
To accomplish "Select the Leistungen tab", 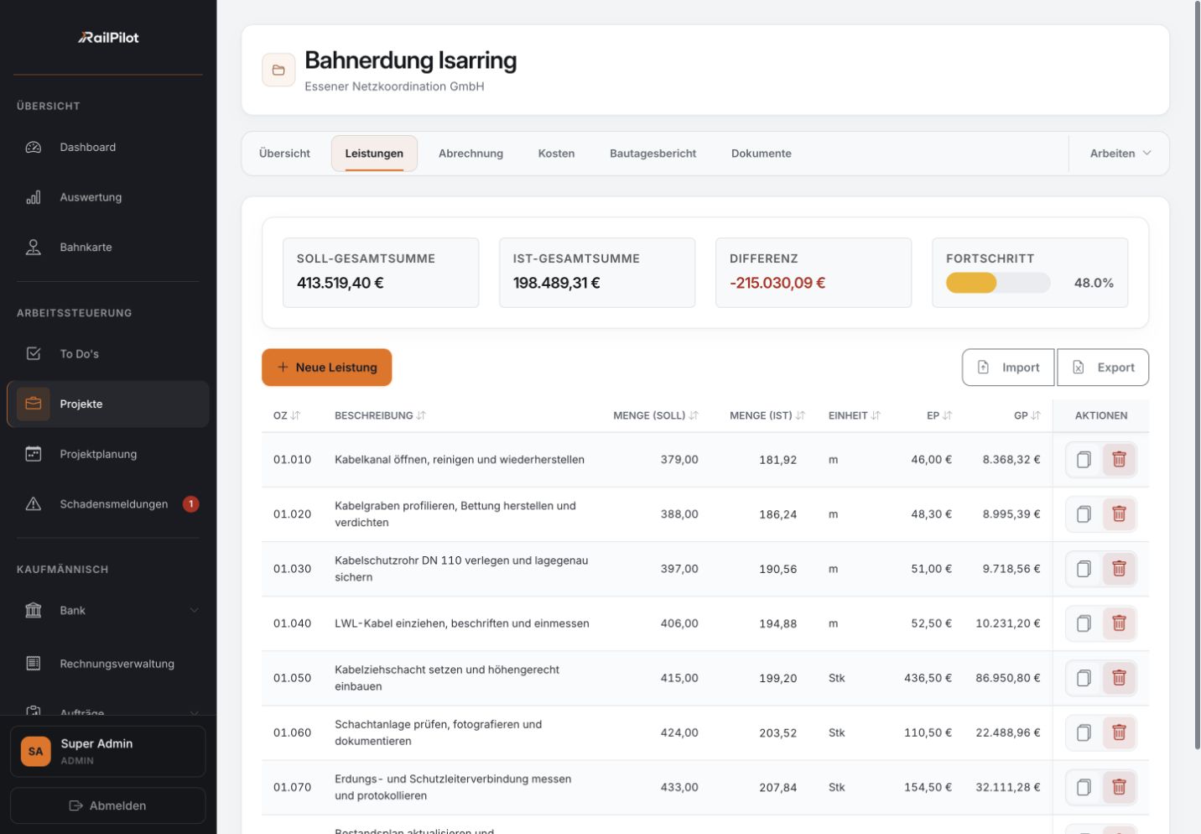I will (x=374, y=154).
